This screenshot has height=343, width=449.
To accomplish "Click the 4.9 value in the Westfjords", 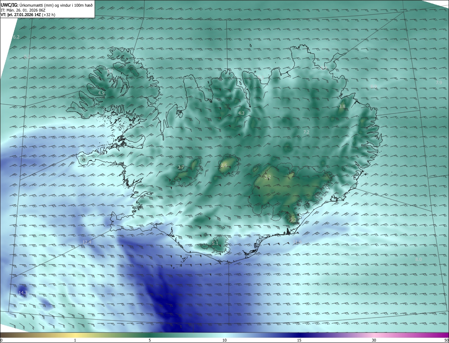I will [101, 93].
